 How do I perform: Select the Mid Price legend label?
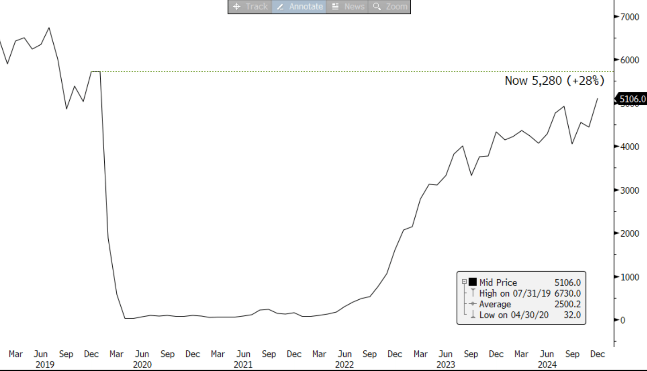pos(498,282)
